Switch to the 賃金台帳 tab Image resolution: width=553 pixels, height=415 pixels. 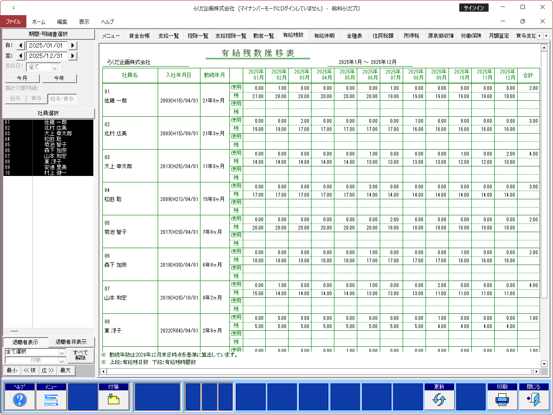[x=139, y=36]
